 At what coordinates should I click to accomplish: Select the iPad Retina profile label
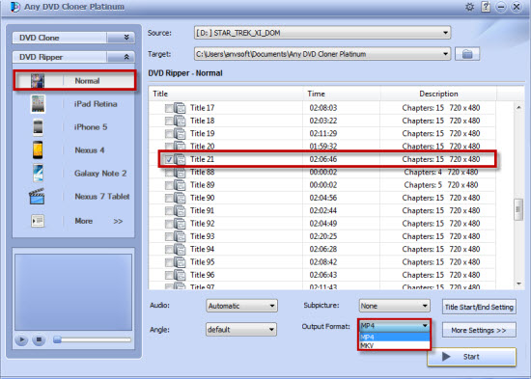click(x=96, y=104)
